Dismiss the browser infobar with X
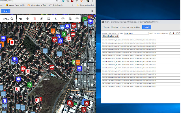This screenshot has width=181, height=113. [x=92, y=11]
